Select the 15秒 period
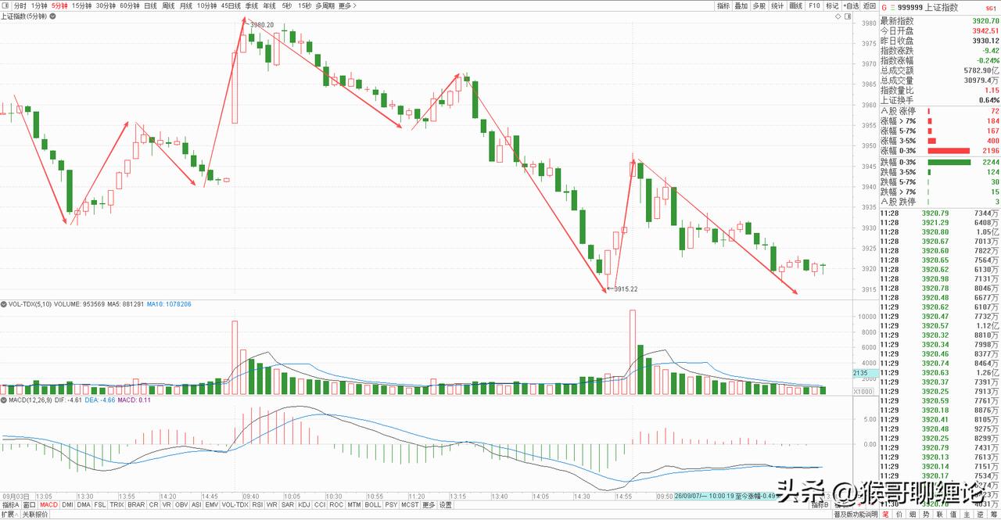The image size is (1001, 520). click(x=304, y=5)
